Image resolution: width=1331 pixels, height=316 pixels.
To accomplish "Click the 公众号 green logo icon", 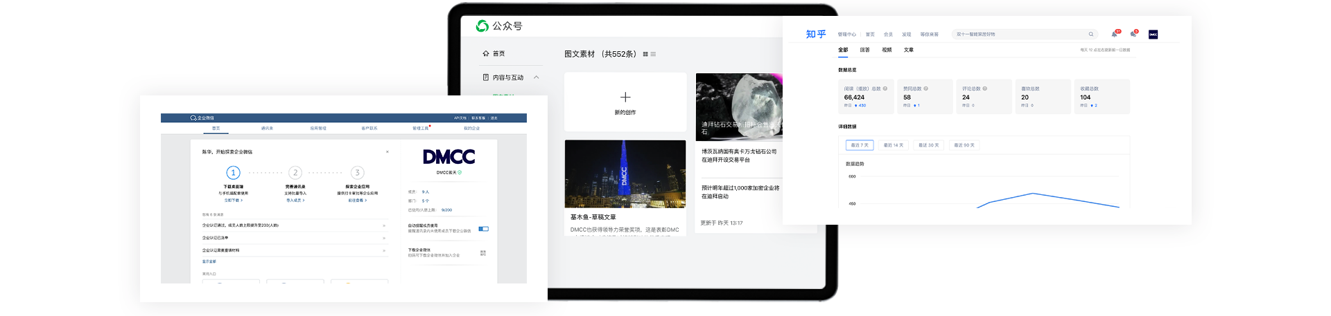I will 482,26.
